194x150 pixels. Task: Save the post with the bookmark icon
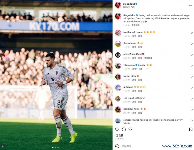[x=191, y=129]
